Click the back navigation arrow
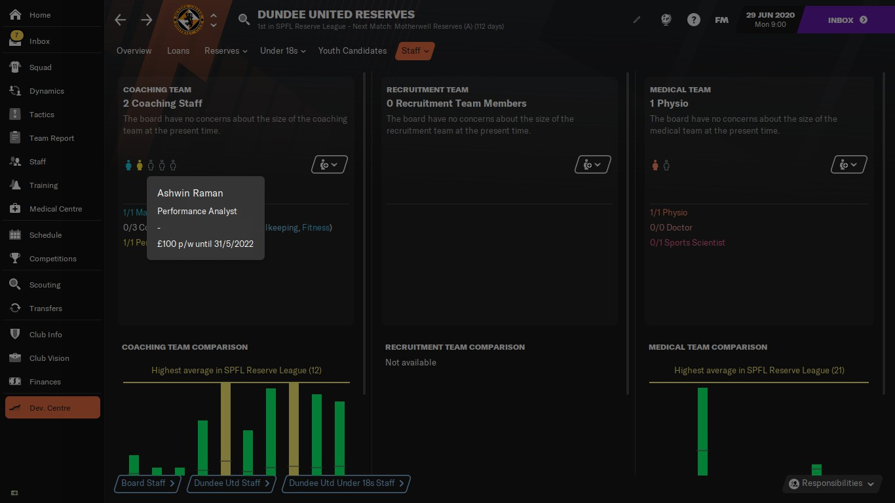The width and height of the screenshot is (895, 503). coord(120,20)
